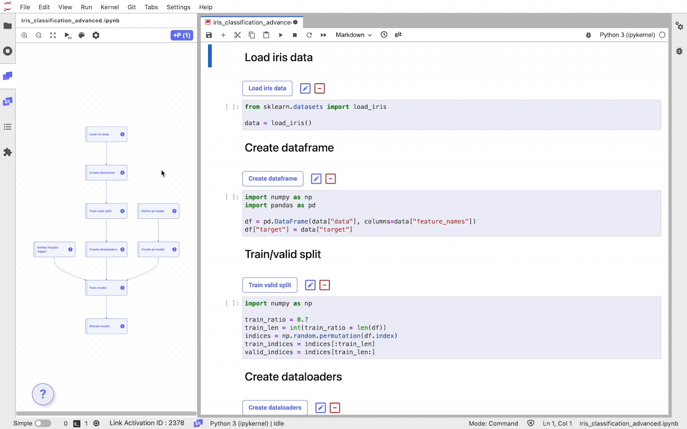Toggle the Simple mode switch

[x=42, y=423]
